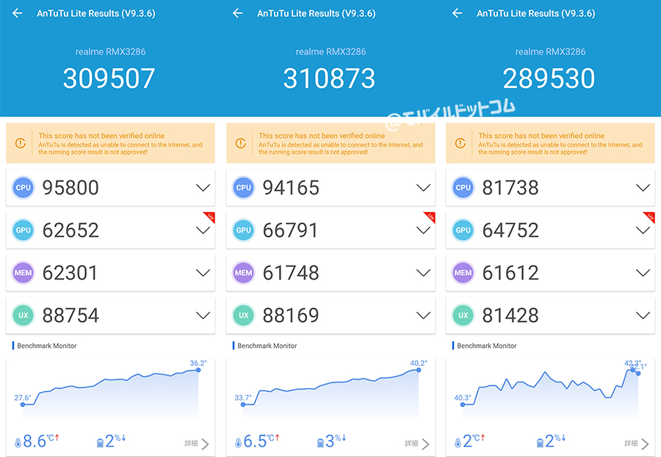
Task: Click the UX icon beside score 88754
Action: coord(24,315)
